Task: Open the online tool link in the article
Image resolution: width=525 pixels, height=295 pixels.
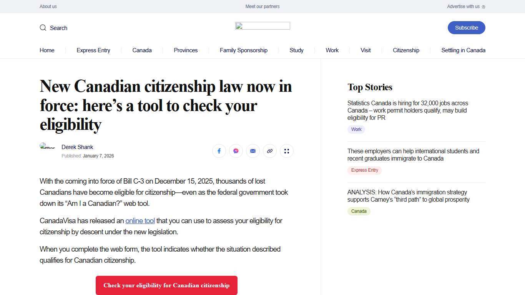Action: point(140,221)
